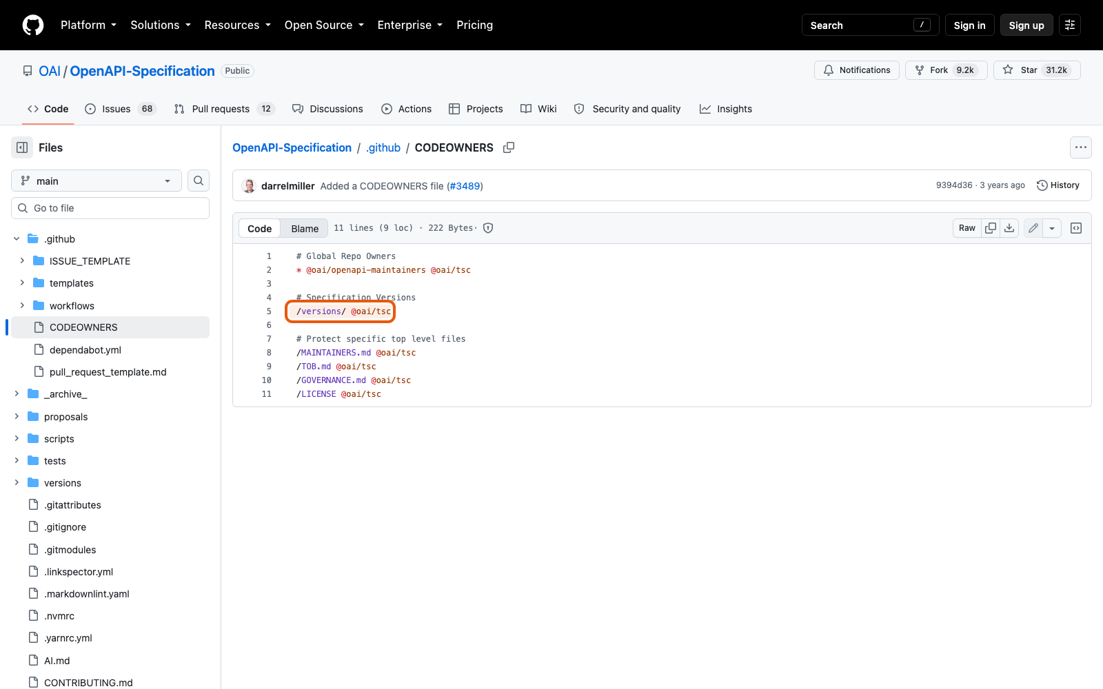The height and width of the screenshot is (689, 1103).
Task: Open the main branch selector dropdown
Action: point(97,181)
